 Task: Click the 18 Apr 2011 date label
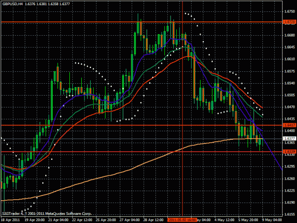[x=10, y=220]
